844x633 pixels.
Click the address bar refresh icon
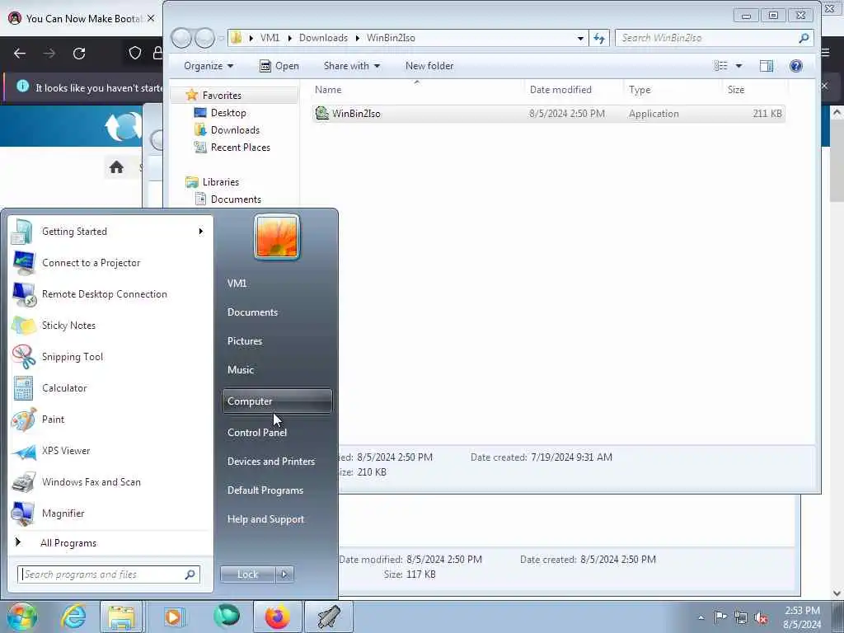tap(599, 38)
